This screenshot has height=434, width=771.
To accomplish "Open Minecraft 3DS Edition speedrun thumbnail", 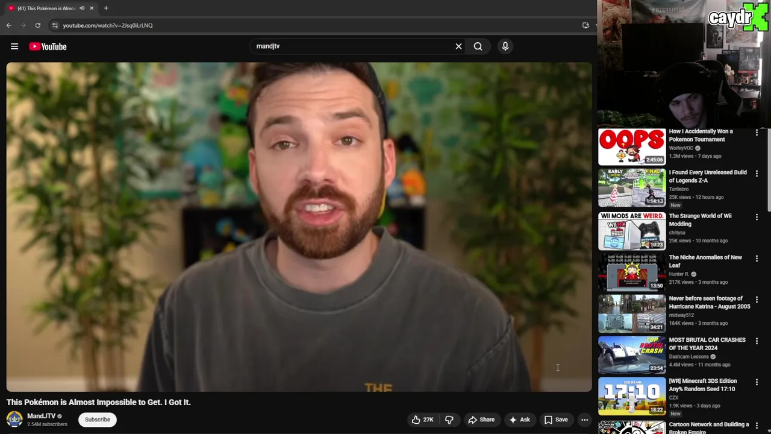I will 632,396.
